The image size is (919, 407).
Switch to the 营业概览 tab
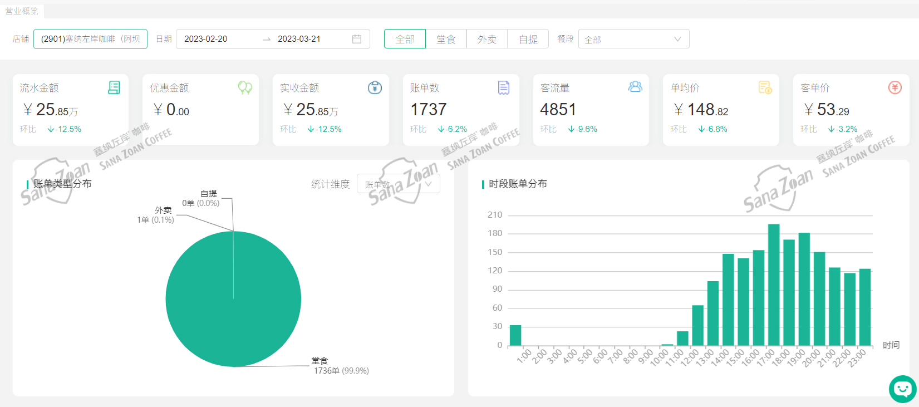(22, 11)
